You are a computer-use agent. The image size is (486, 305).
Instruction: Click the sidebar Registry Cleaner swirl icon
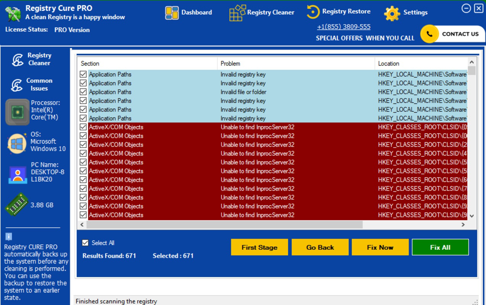click(17, 59)
